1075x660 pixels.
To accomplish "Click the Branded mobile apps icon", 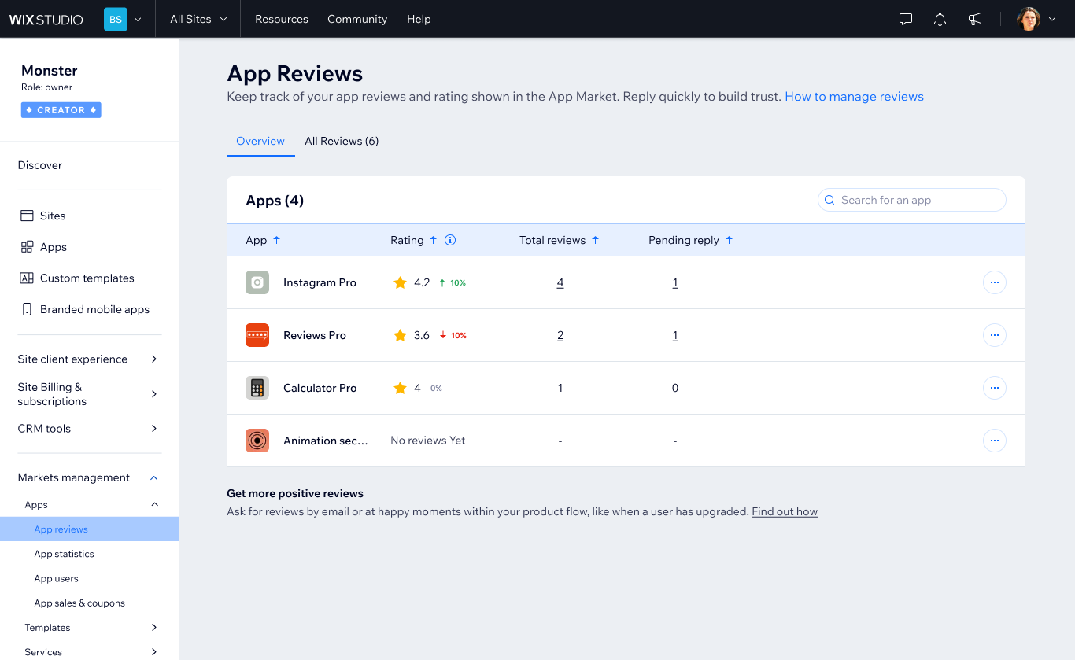I will [x=27, y=309].
